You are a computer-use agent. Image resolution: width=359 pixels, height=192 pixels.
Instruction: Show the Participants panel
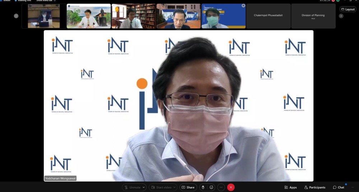pyautogui.click(x=315, y=187)
